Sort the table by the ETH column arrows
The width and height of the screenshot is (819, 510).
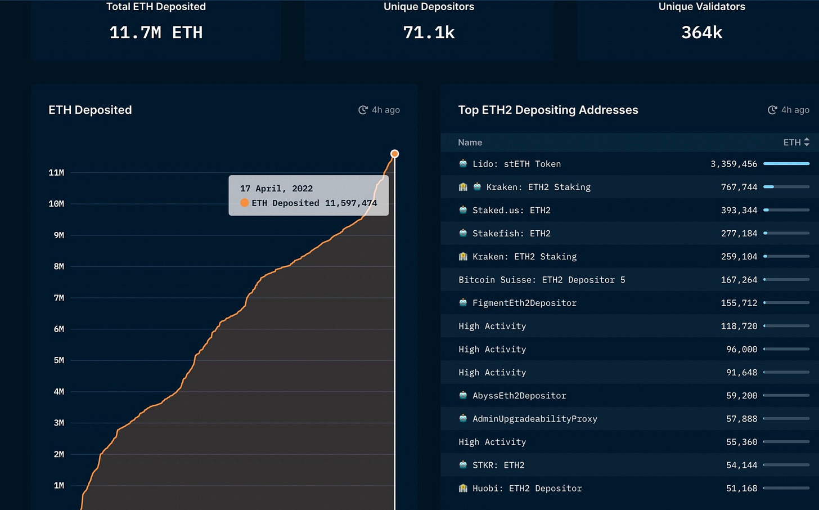[807, 142]
